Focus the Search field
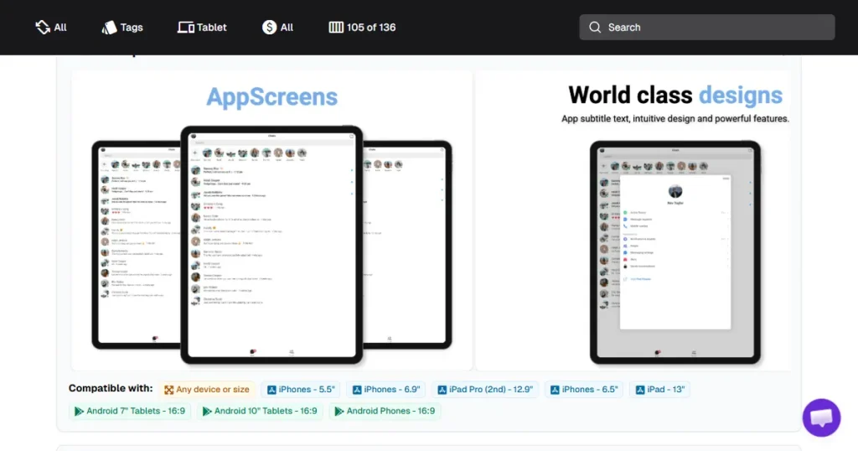 click(707, 28)
